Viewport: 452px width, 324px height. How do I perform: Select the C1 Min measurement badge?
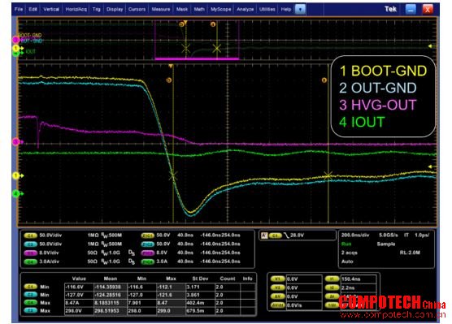[x=30, y=287]
